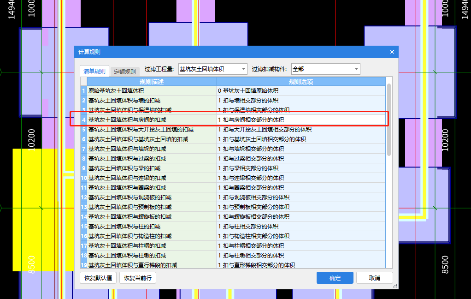Confirm with the 确定 button

click(335, 278)
